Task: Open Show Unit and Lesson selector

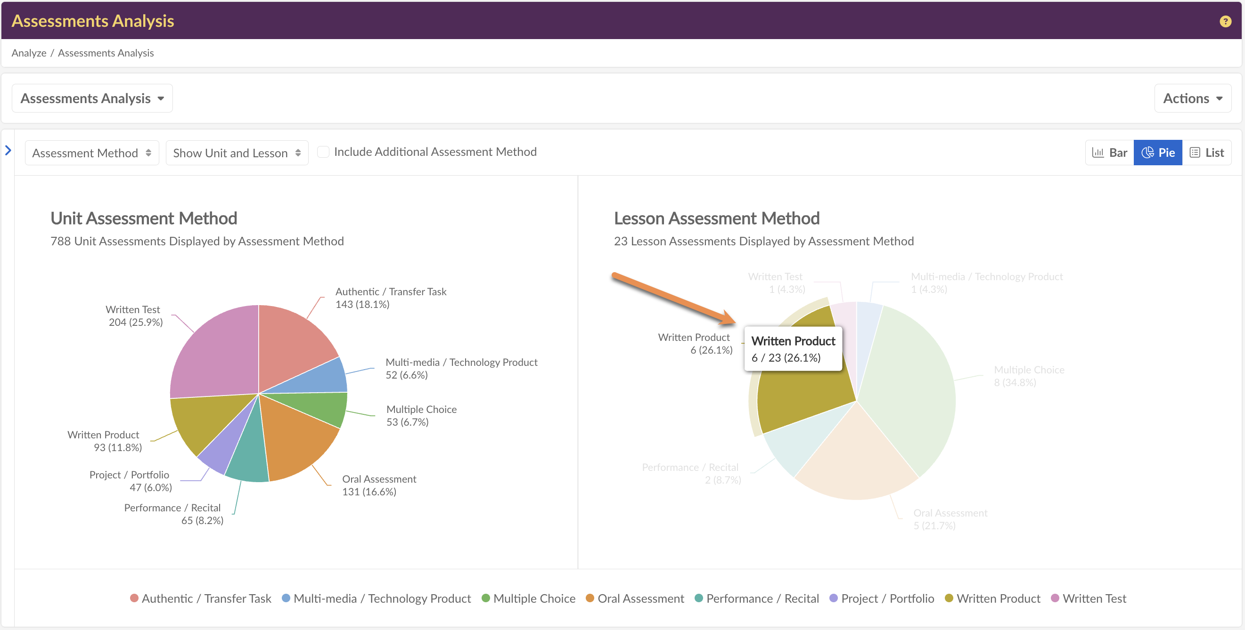Action: coord(237,153)
